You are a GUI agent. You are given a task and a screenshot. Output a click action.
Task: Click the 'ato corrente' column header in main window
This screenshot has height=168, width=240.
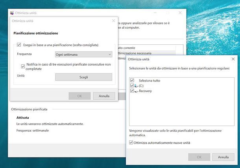(x=126, y=48)
